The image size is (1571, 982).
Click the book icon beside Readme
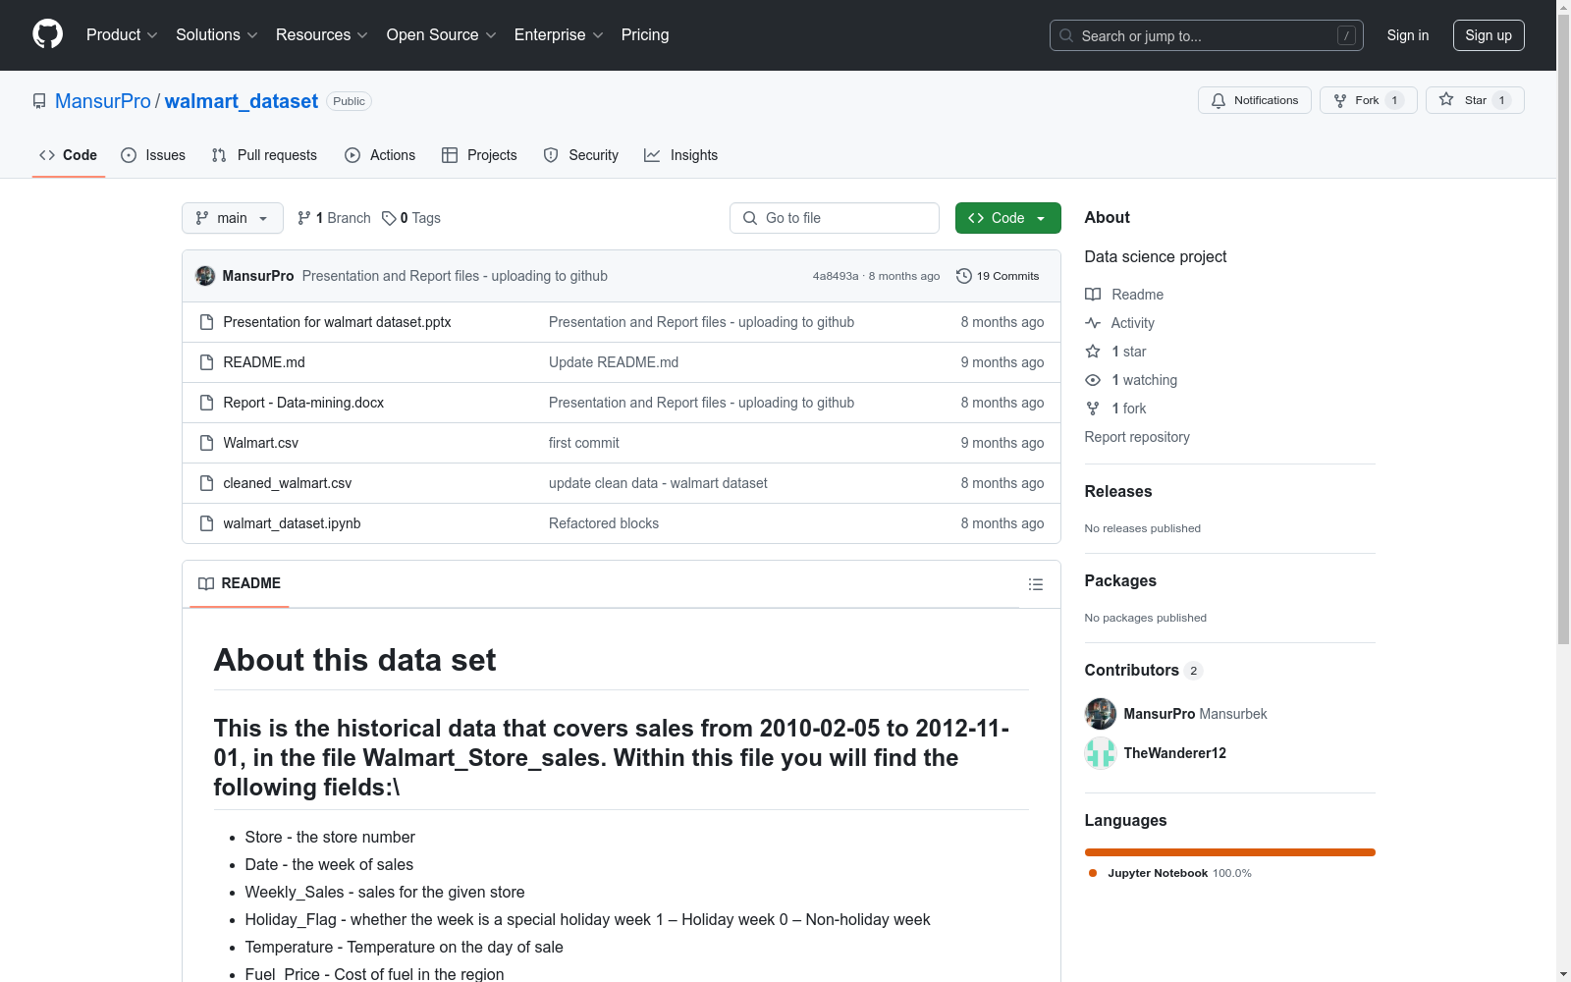1093,295
